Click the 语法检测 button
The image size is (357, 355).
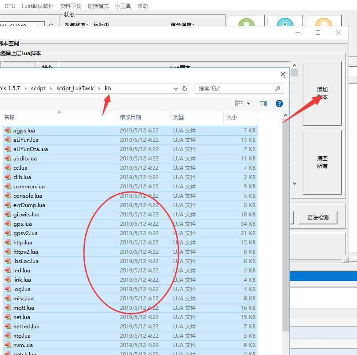[318, 218]
